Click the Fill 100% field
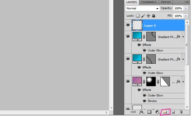191x116 pixels. pyautogui.click(x=178, y=16)
